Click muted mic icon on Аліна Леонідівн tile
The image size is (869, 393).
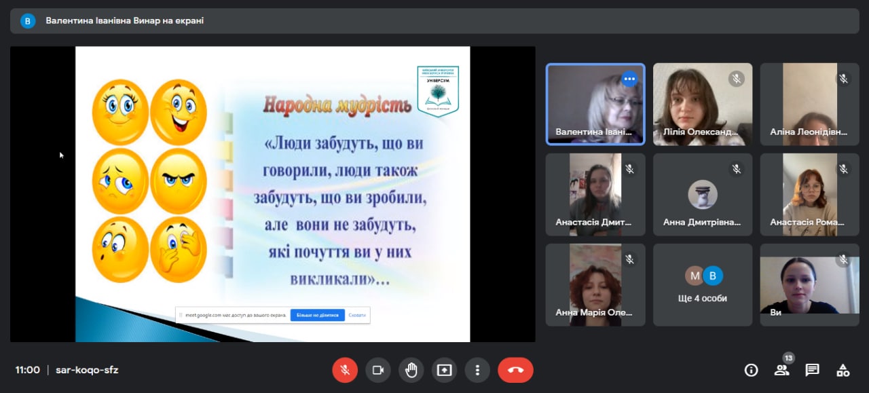[843, 79]
